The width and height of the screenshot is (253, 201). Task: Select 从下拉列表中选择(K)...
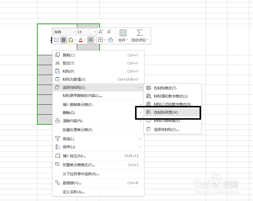(x=98, y=174)
